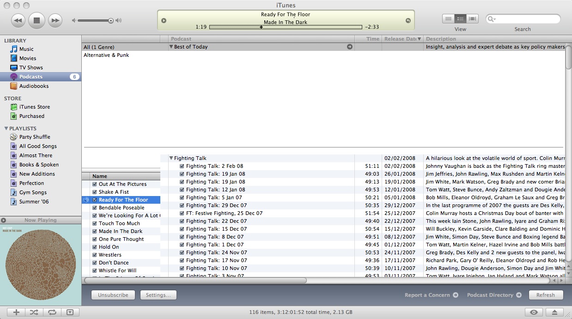Click Report a Concern link
572x319 pixels.
click(431, 295)
